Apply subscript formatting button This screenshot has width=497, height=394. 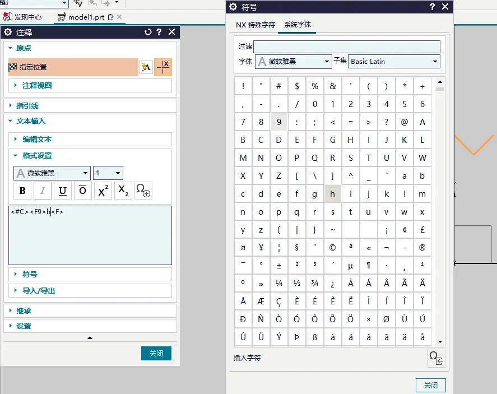click(x=123, y=191)
